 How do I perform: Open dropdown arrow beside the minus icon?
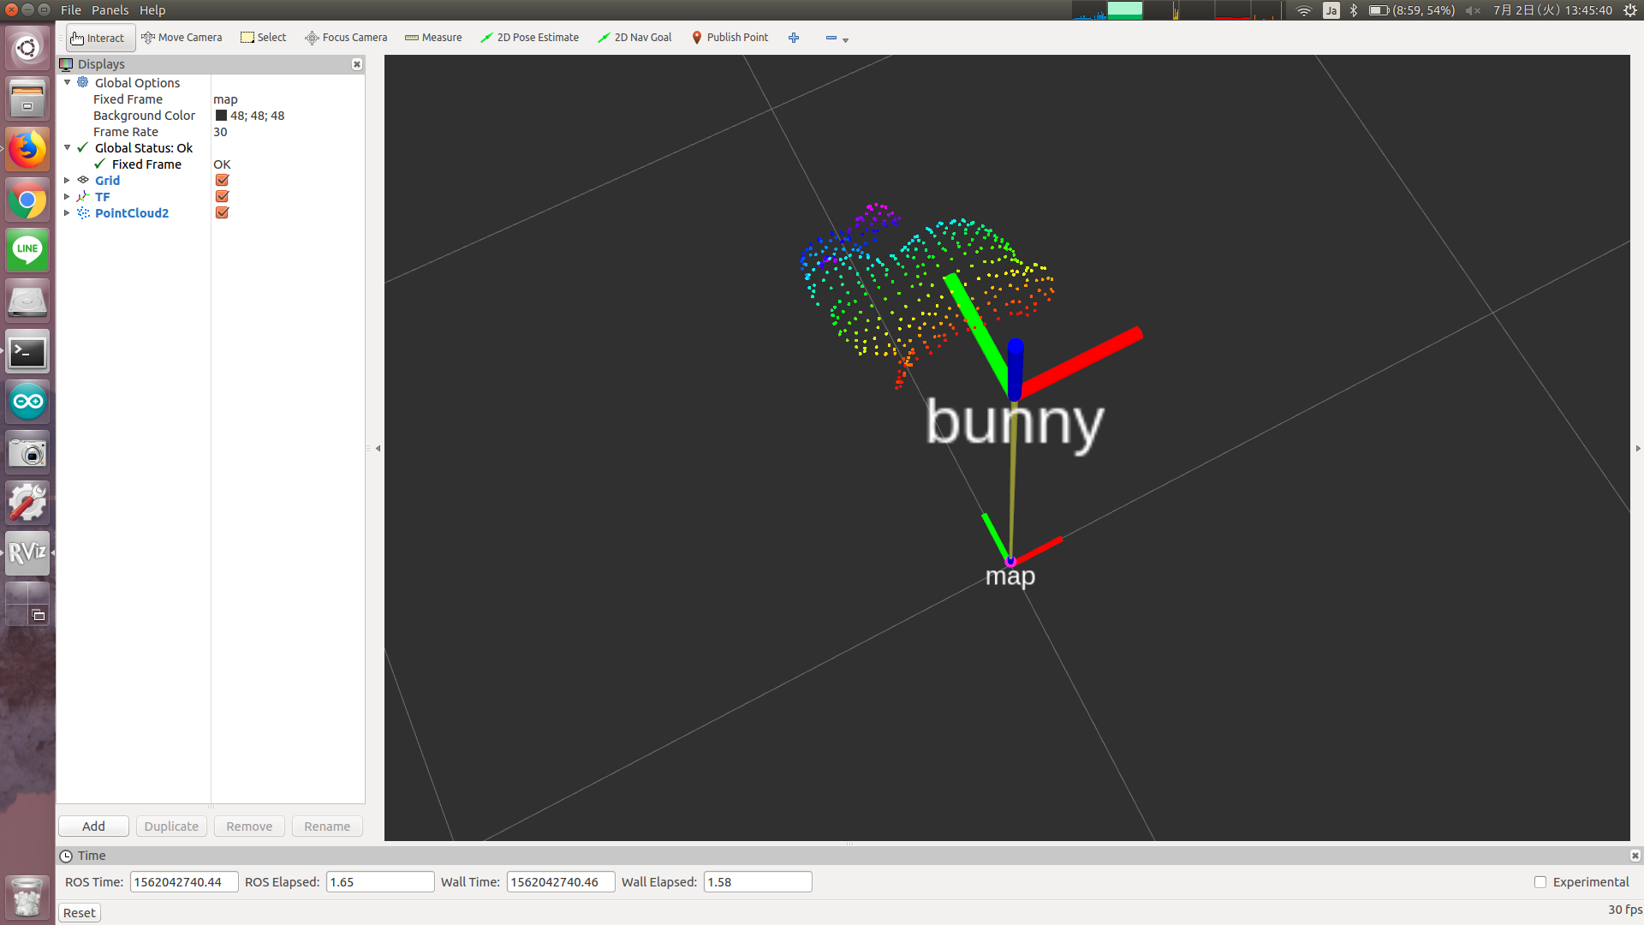846,39
